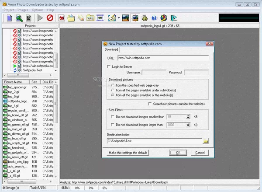Click 'Make this settings the default' button
The image size is (262, 192).
[x=128, y=153]
